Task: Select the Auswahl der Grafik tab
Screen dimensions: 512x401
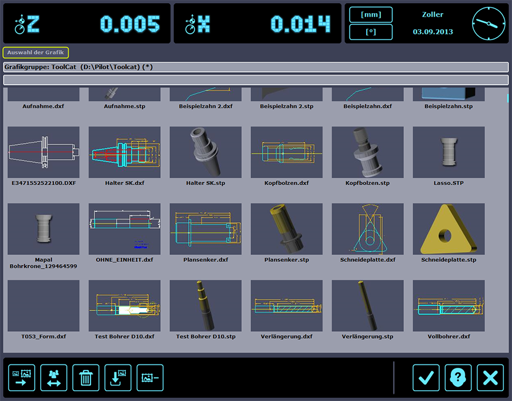Action: (x=35, y=53)
